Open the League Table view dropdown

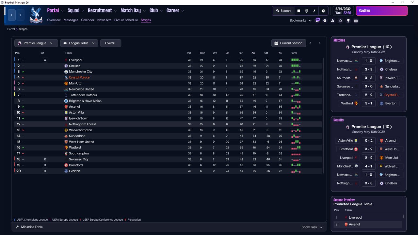click(79, 43)
